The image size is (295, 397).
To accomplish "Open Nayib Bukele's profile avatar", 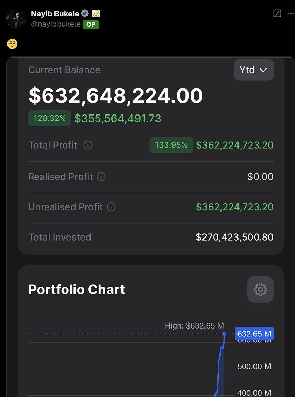I will pos(16,19).
